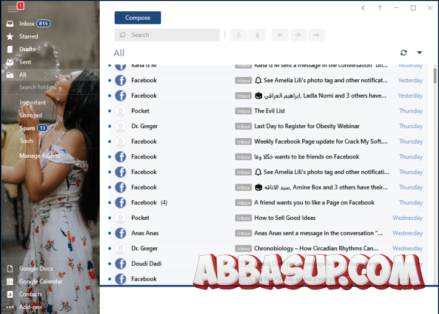The height and width of the screenshot is (314, 439).
Task: Click Doudi Dadi sender avatar
Action: pyautogui.click(x=121, y=264)
